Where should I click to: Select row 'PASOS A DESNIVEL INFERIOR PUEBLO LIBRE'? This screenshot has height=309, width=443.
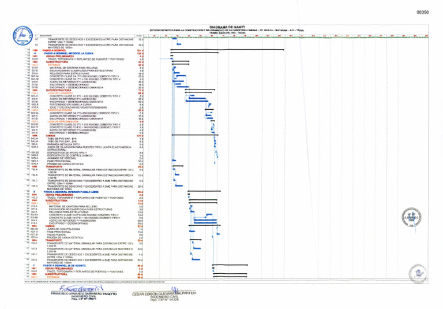(71, 192)
